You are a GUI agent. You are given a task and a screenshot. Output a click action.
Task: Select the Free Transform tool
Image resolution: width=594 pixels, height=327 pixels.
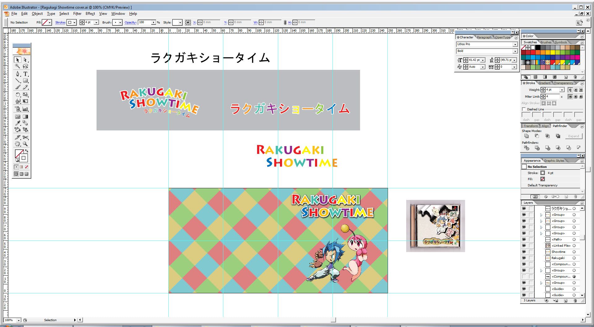(x=25, y=101)
